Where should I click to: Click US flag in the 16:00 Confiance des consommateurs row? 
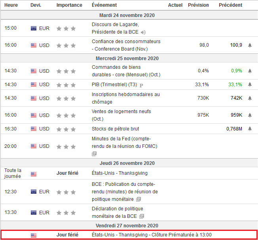click(34, 45)
